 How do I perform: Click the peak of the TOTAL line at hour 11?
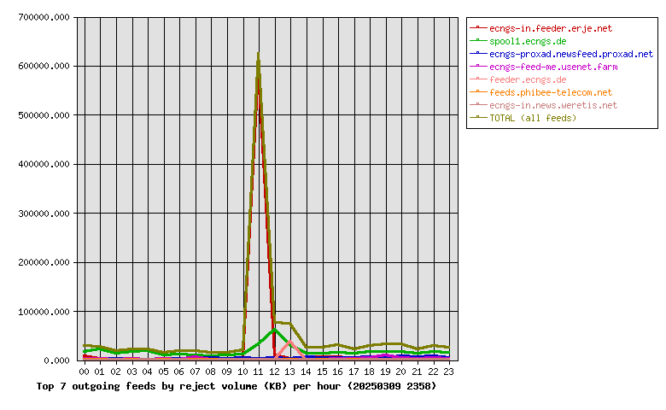point(258,55)
